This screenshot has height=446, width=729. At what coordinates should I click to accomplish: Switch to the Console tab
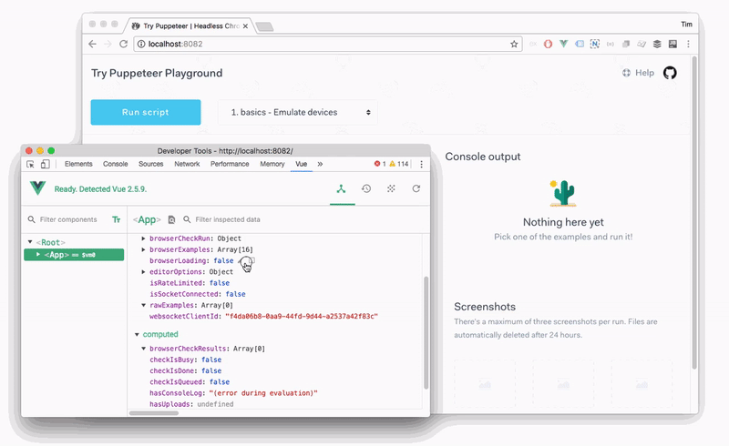(x=116, y=164)
